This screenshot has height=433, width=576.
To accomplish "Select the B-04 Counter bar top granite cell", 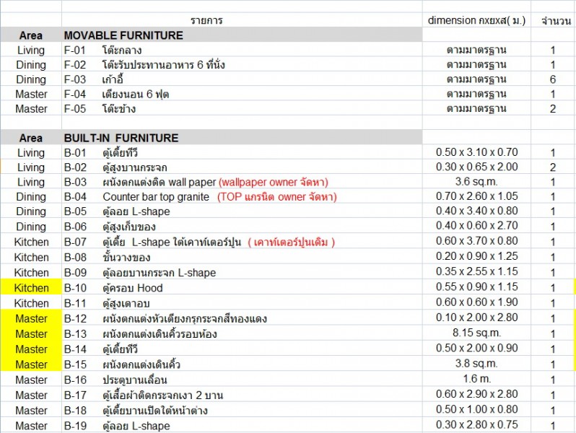I will (242, 196).
